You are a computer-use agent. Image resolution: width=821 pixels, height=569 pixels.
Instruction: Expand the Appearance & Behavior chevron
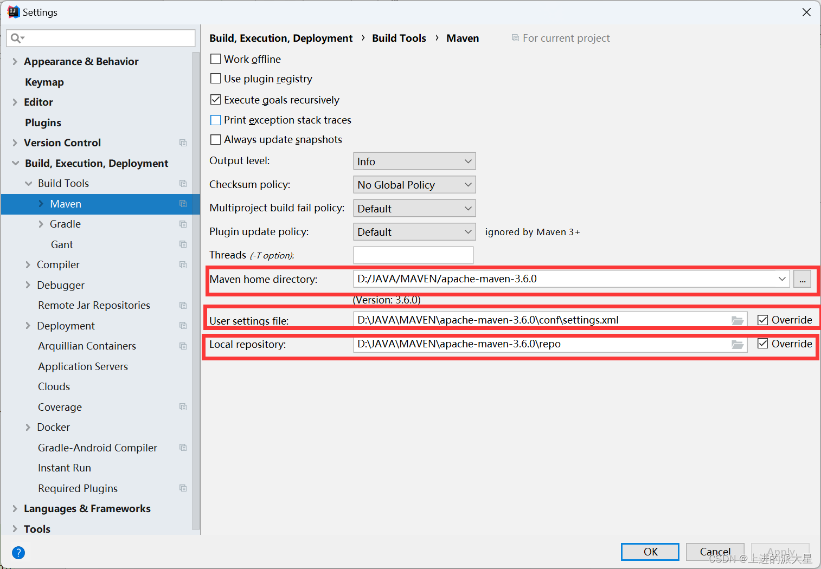(15, 61)
